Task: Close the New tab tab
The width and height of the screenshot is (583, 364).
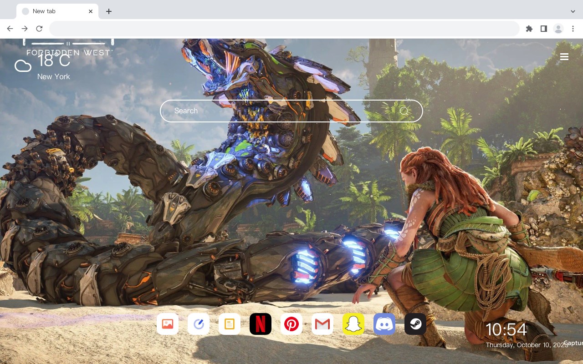Action: (91, 11)
